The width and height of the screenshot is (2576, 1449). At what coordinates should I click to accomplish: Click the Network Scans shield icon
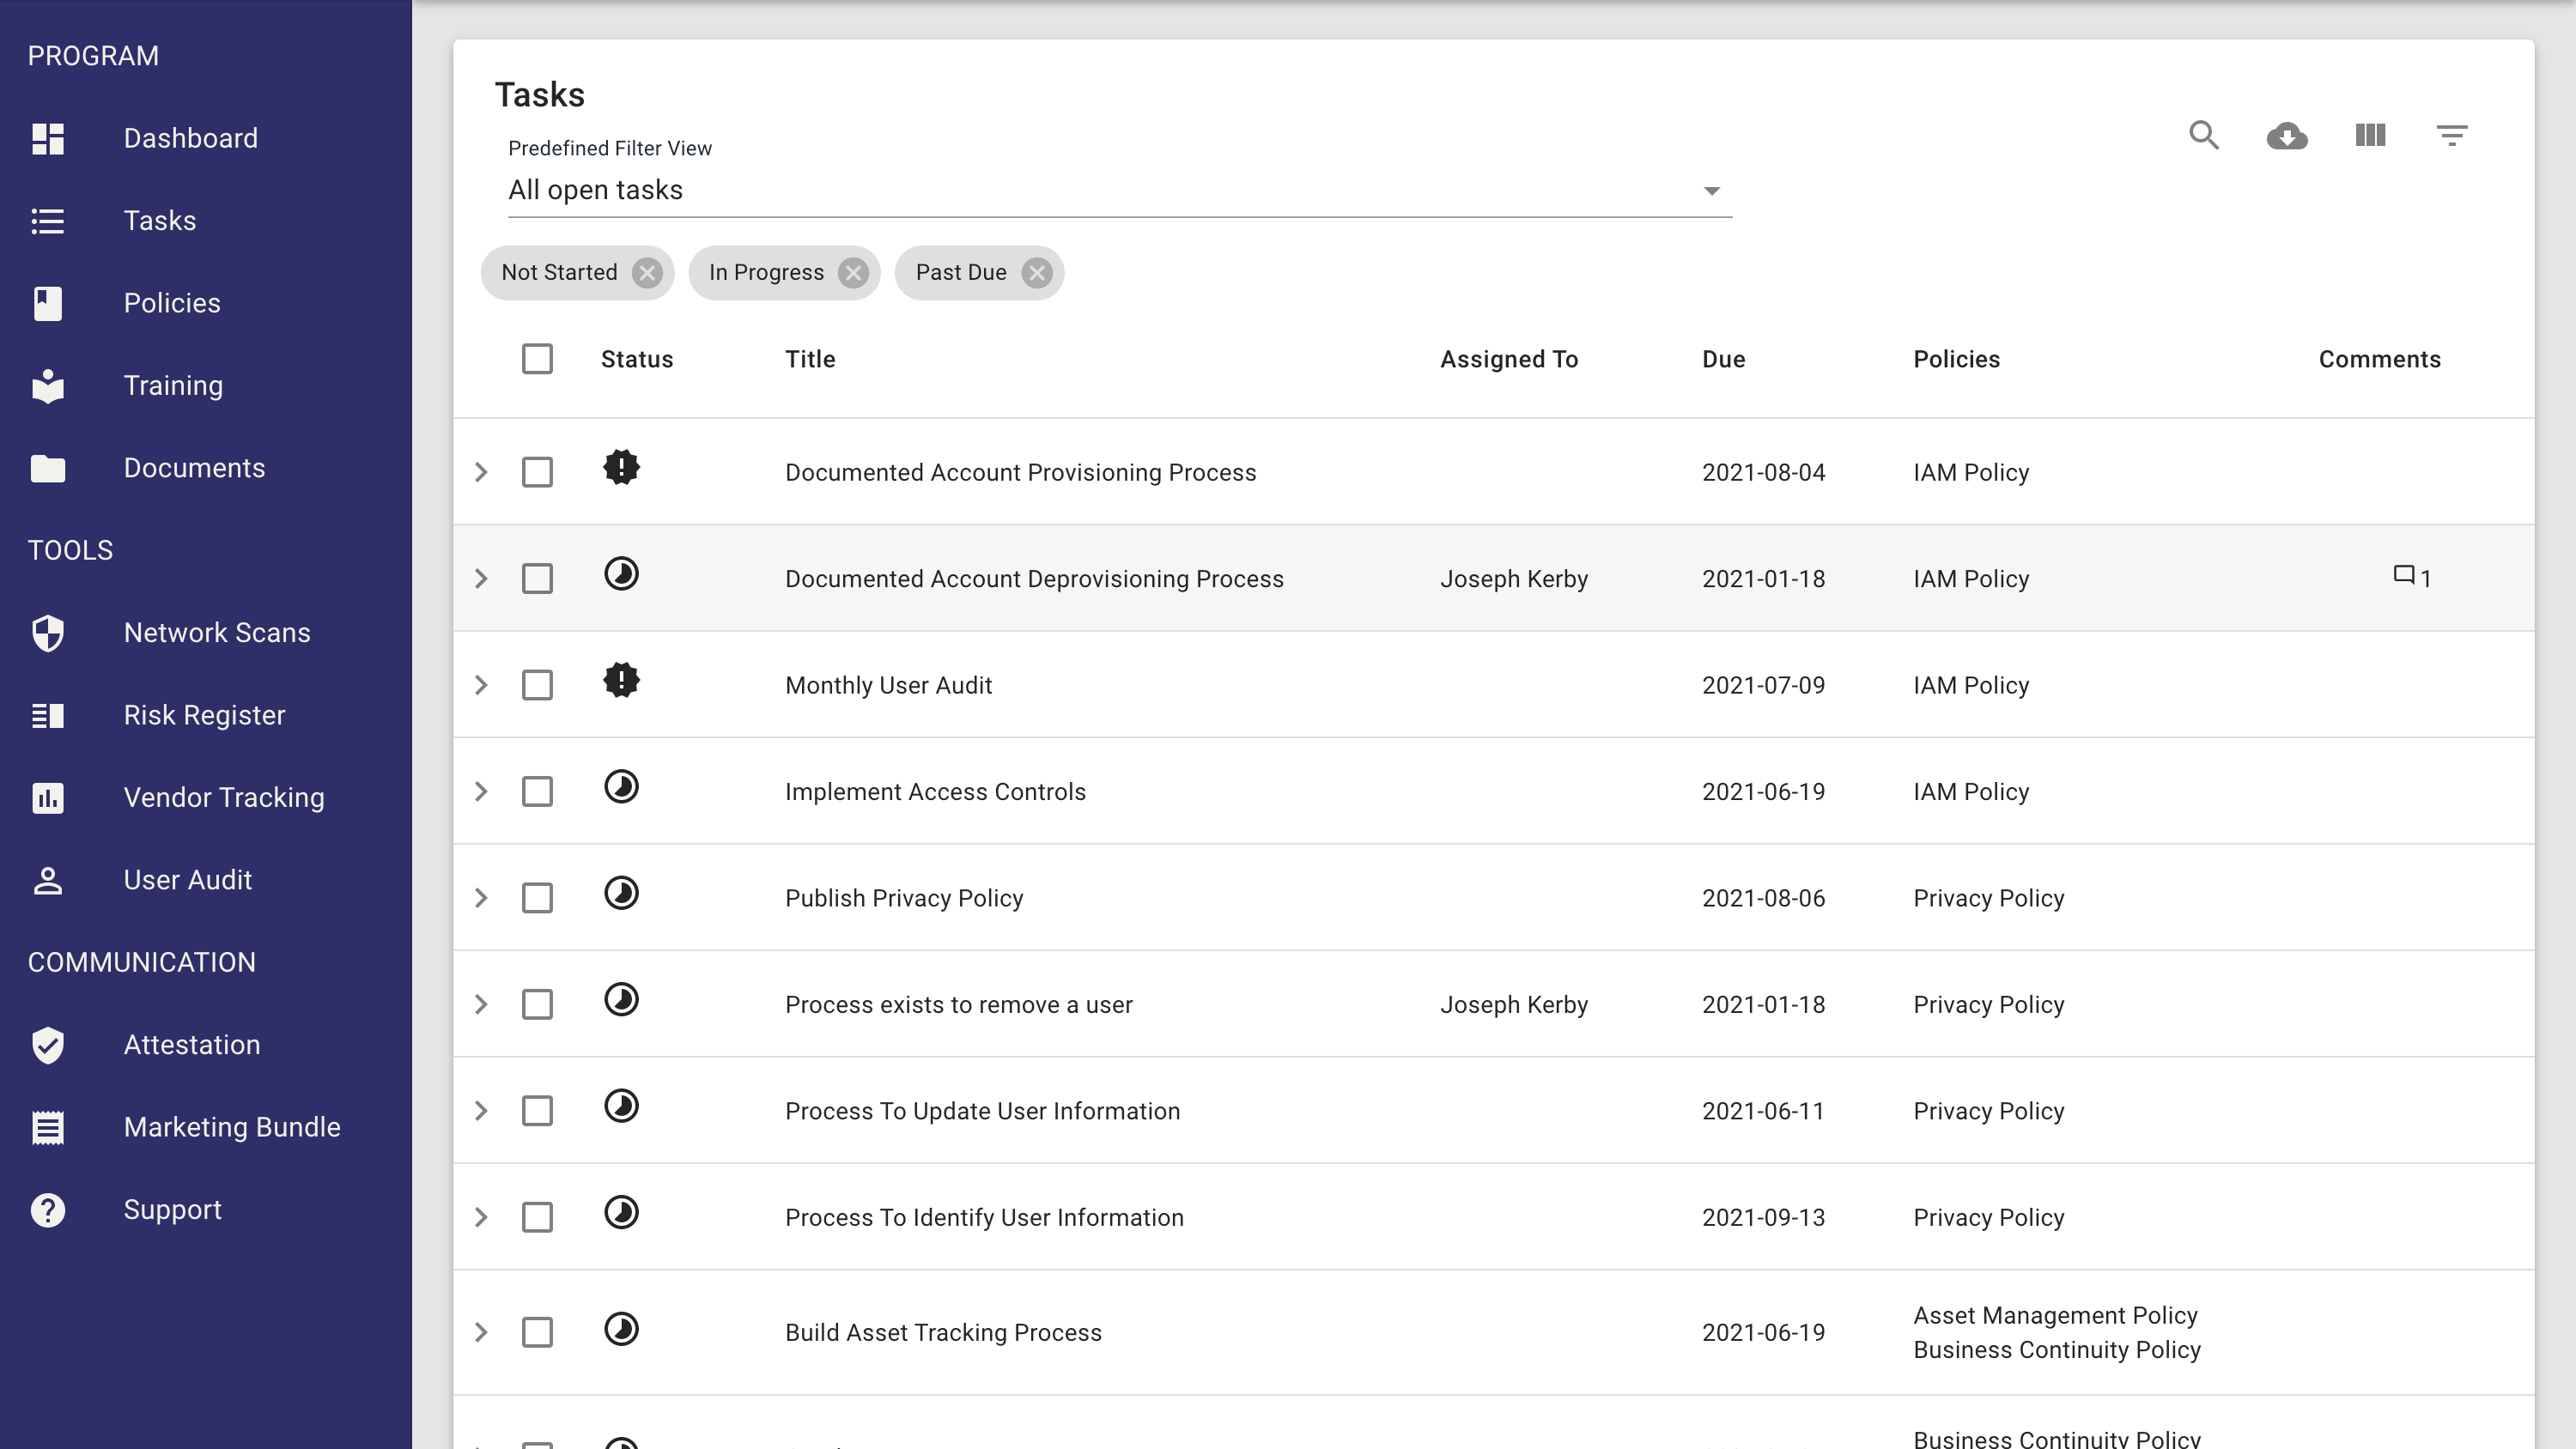(x=48, y=633)
